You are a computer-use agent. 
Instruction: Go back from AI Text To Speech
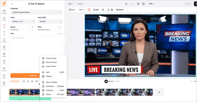tap(12, 4)
